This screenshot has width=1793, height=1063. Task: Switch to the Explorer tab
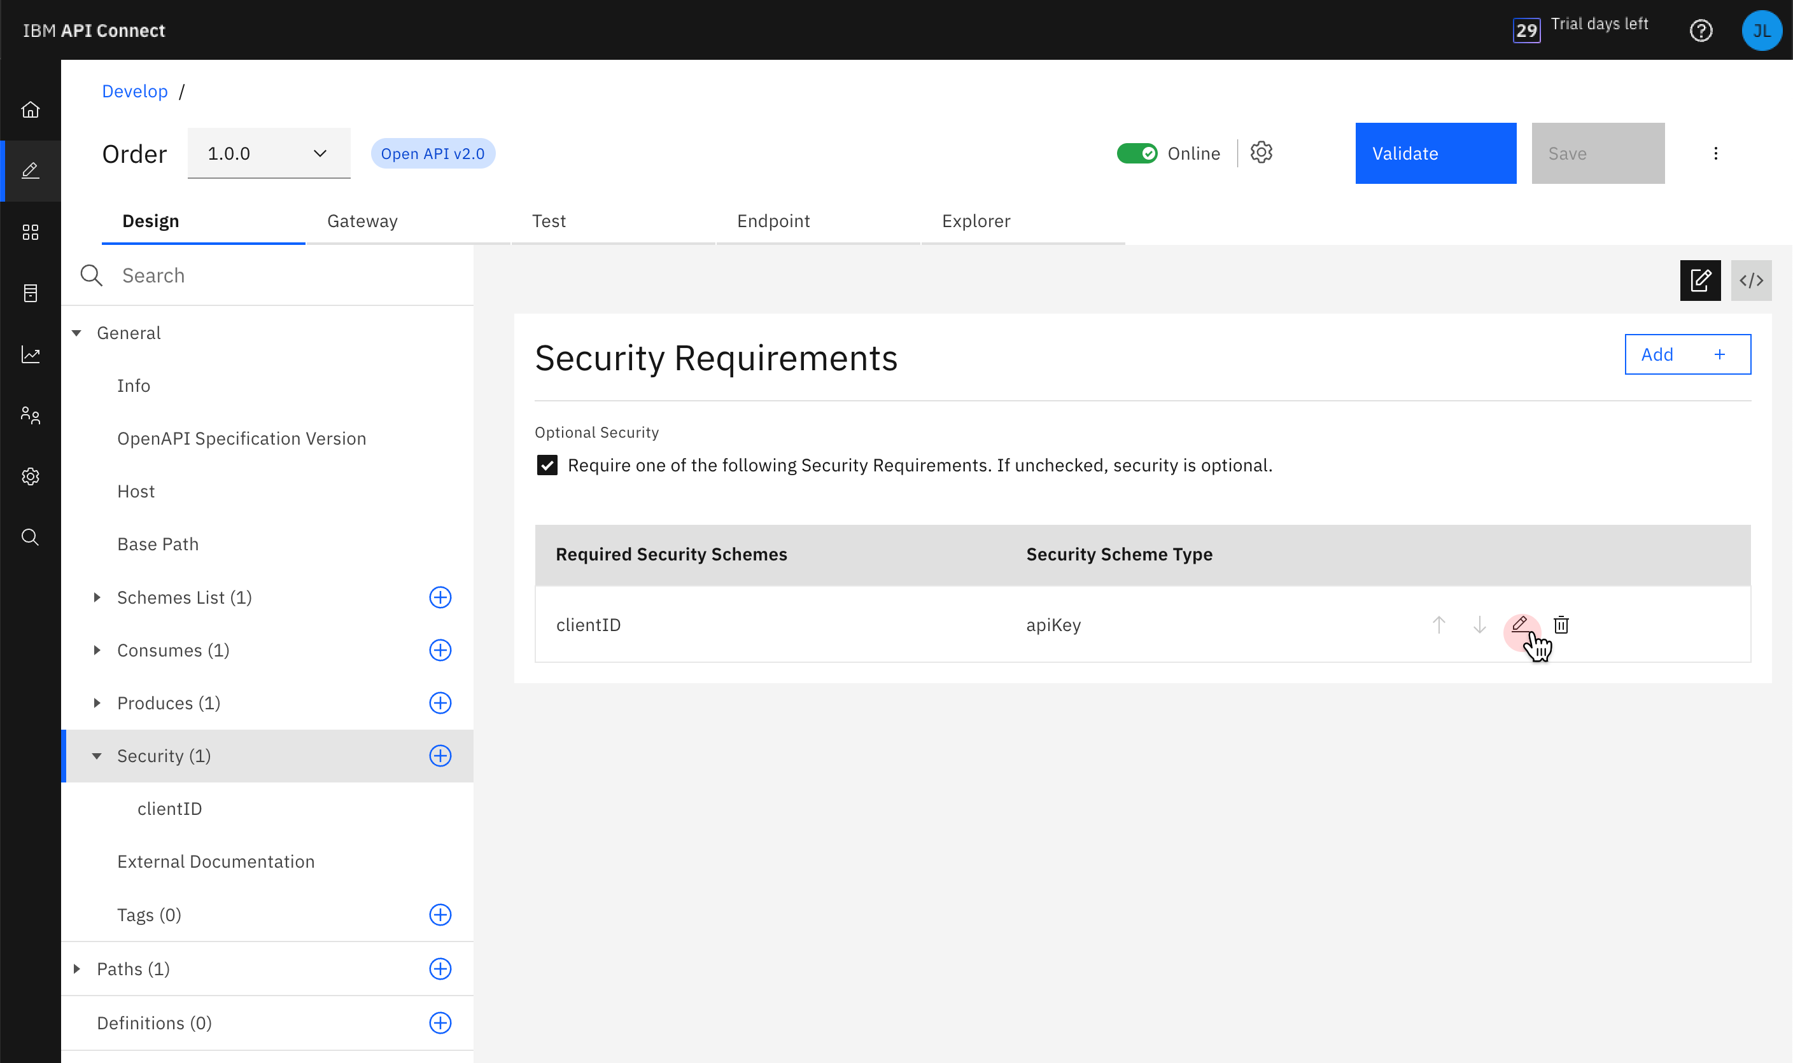976,220
